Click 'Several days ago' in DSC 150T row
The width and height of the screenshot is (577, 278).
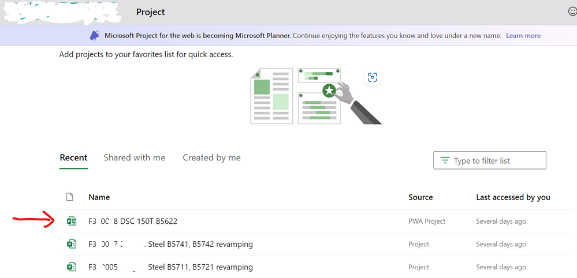coord(501,221)
